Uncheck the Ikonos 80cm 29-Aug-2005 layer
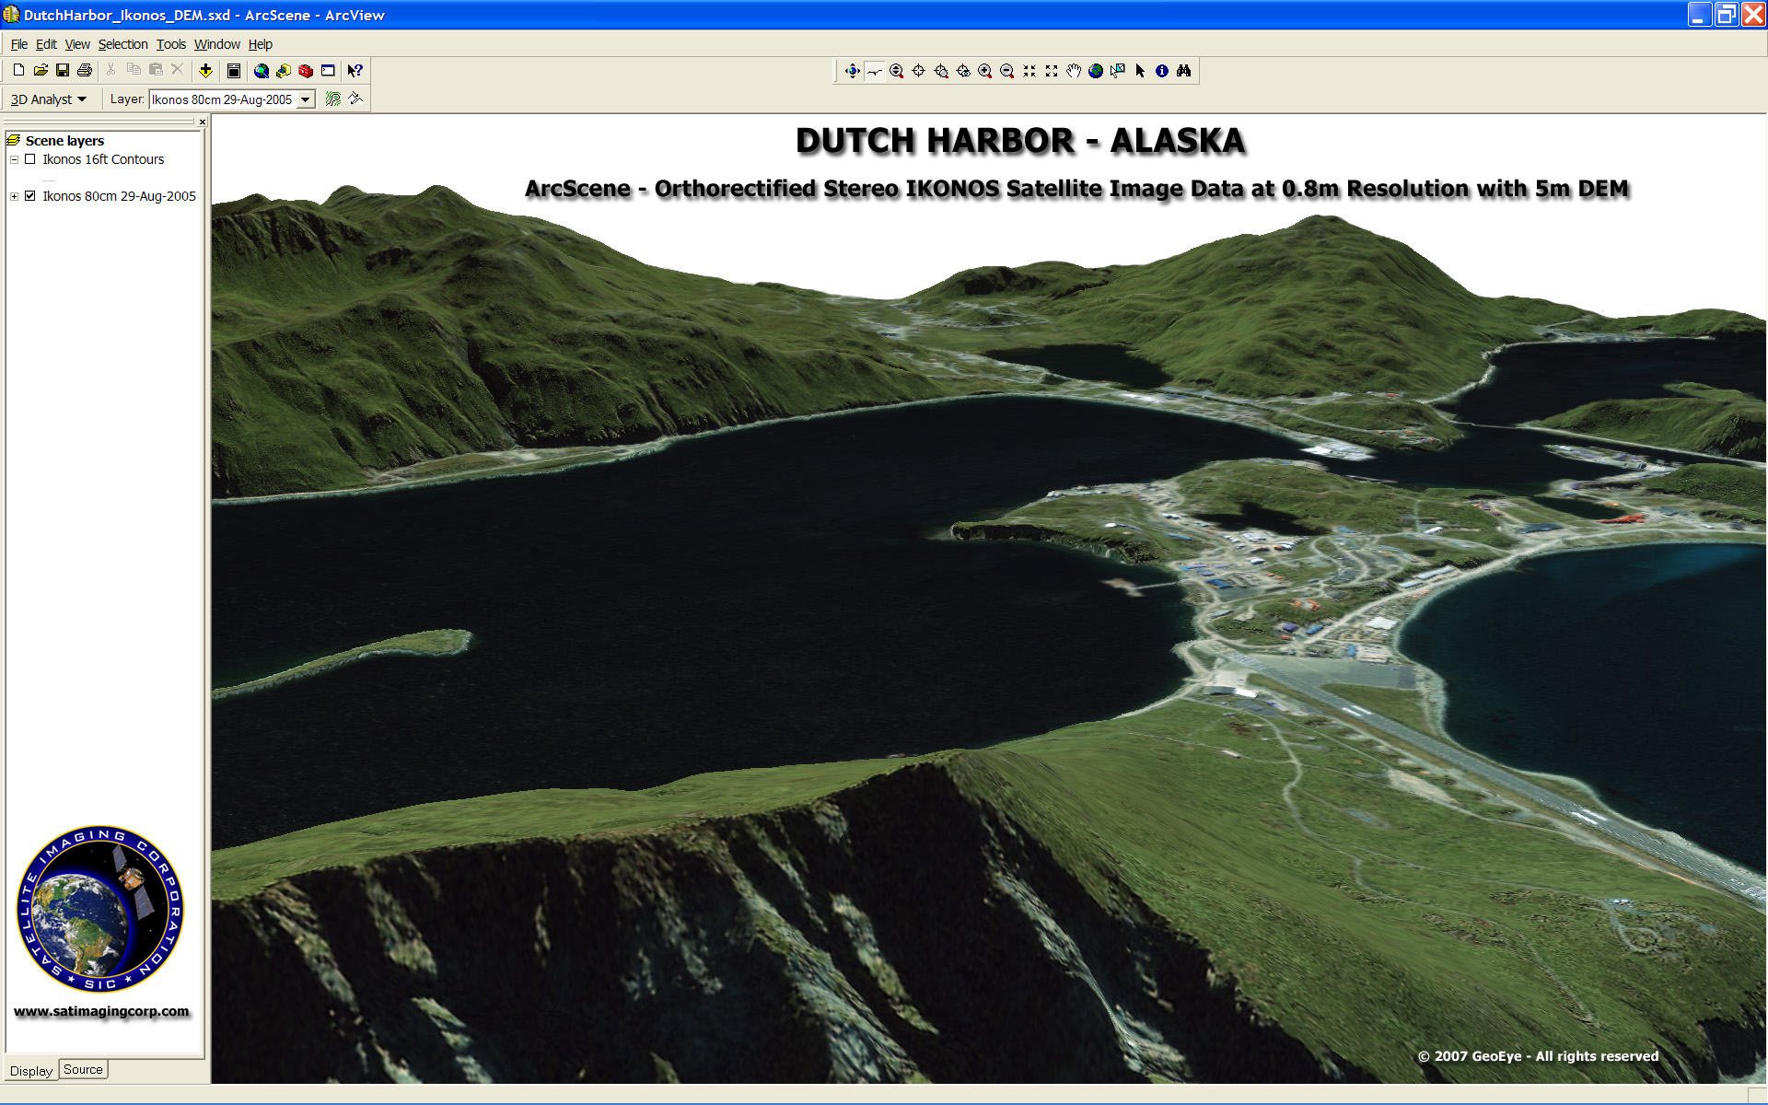 pyautogui.click(x=30, y=196)
